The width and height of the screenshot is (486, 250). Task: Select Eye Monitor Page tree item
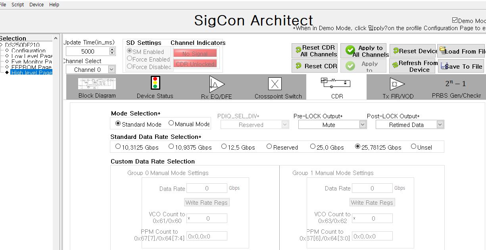click(32, 62)
